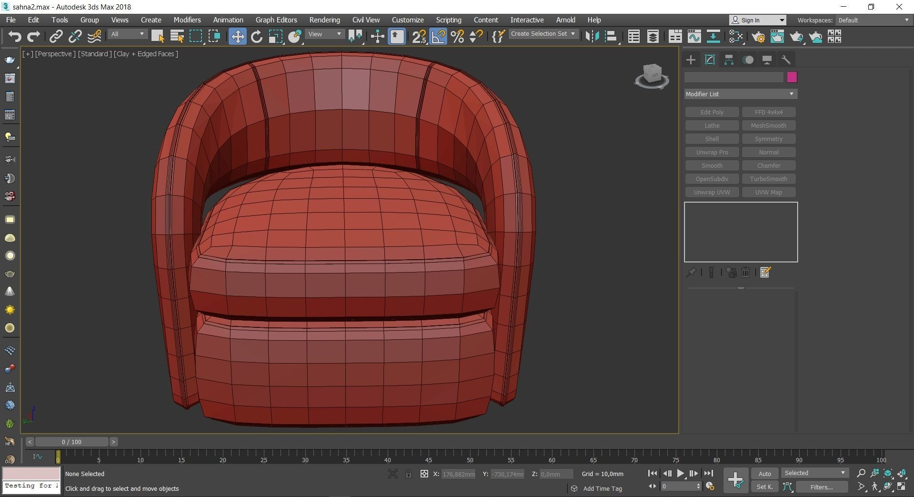Image resolution: width=914 pixels, height=497 pixels.
Task: Toggle Spinner Snap on the toolbar
Action: click(x=476, y=36)
